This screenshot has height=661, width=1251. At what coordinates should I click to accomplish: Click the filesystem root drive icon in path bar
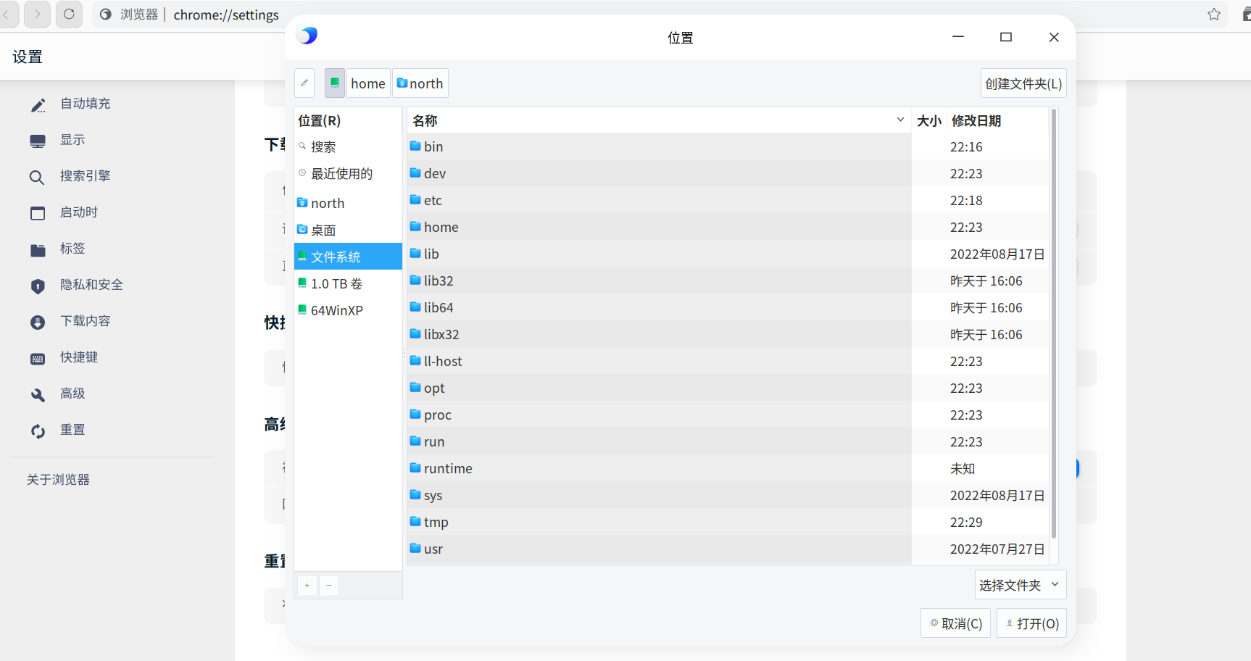coord(335,83)
